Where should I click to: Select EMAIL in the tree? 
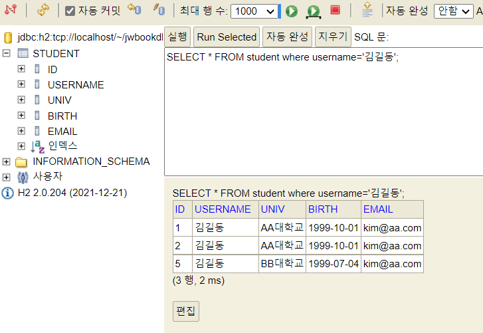point(62,132)
